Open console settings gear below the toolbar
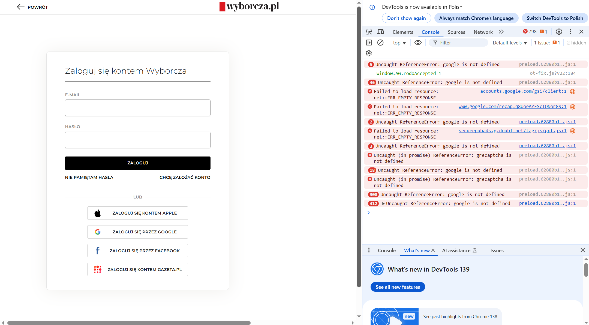 [x=369, y=53]
